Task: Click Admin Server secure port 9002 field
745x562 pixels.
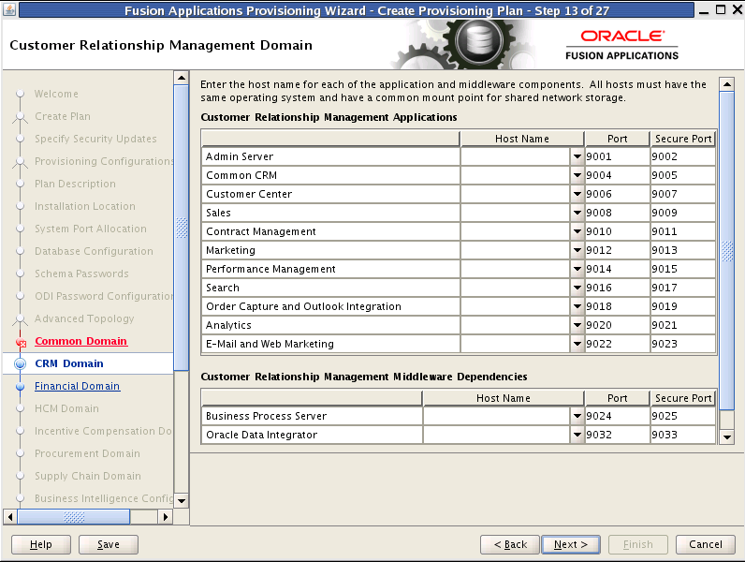Action: 682,156
